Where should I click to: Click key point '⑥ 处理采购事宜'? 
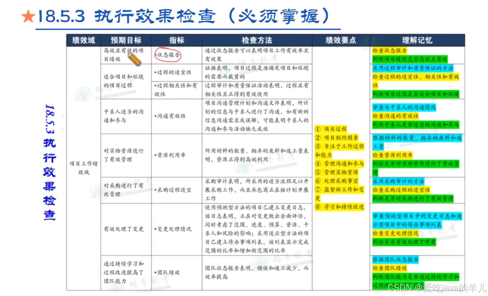(336, 181)
